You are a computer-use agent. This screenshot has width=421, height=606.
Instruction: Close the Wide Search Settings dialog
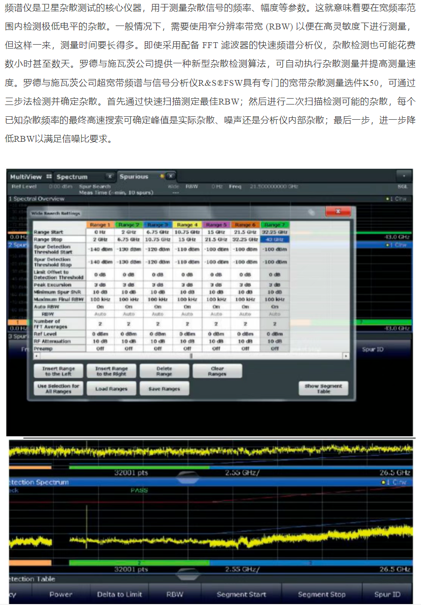click(338, 211)
